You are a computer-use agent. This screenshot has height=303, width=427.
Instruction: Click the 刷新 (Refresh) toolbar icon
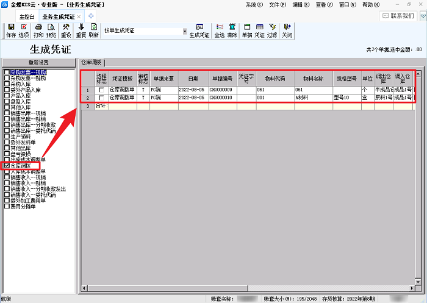click(x=93, y=30)
